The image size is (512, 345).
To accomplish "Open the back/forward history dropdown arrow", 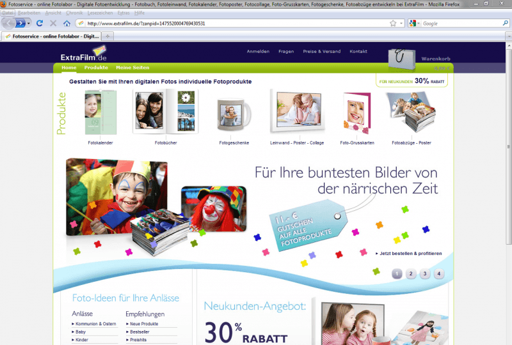I will click(x=29, y=23).
